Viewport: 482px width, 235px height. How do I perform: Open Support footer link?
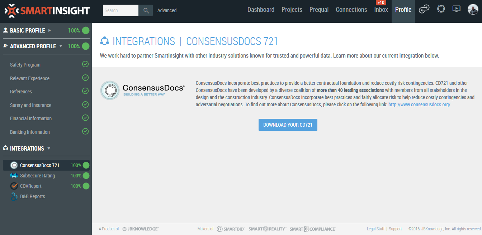tap(396, 229)
